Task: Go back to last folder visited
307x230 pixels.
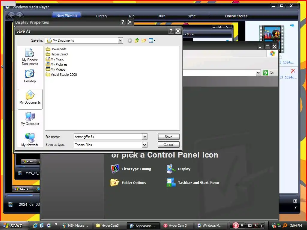Action: 130,40
